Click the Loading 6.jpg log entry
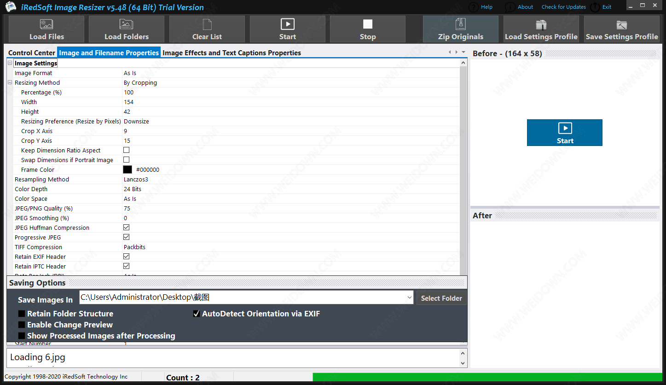The image size is (666, 385). 38,357
